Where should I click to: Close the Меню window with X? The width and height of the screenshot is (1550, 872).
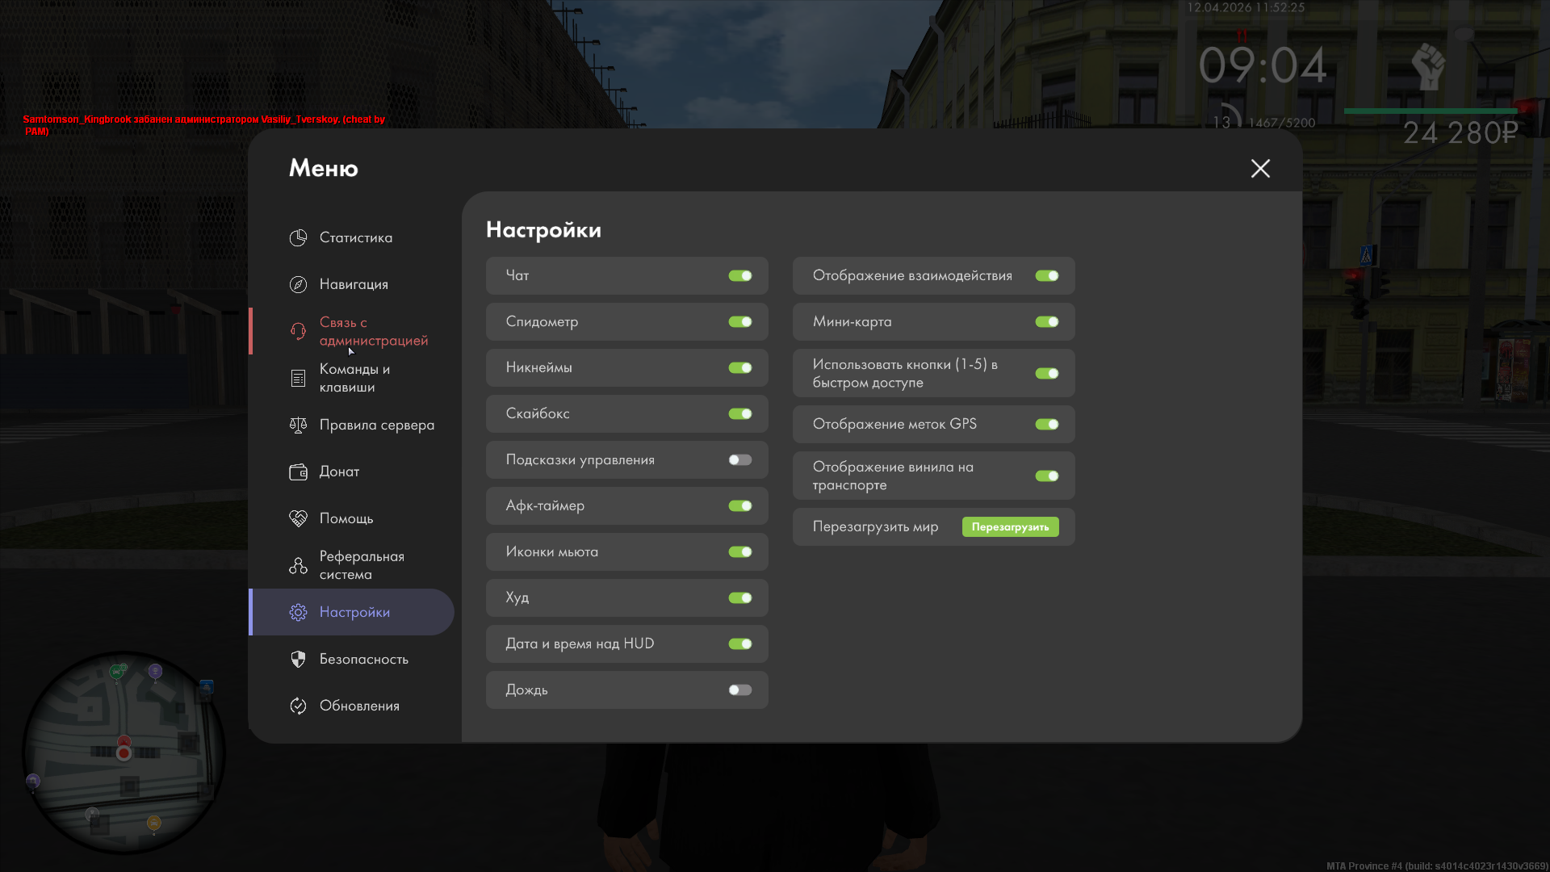tap(1260, 168)
